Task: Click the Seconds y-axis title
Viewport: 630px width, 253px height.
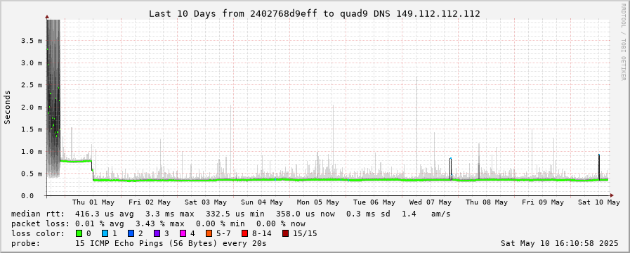Action: click(8, 107)
